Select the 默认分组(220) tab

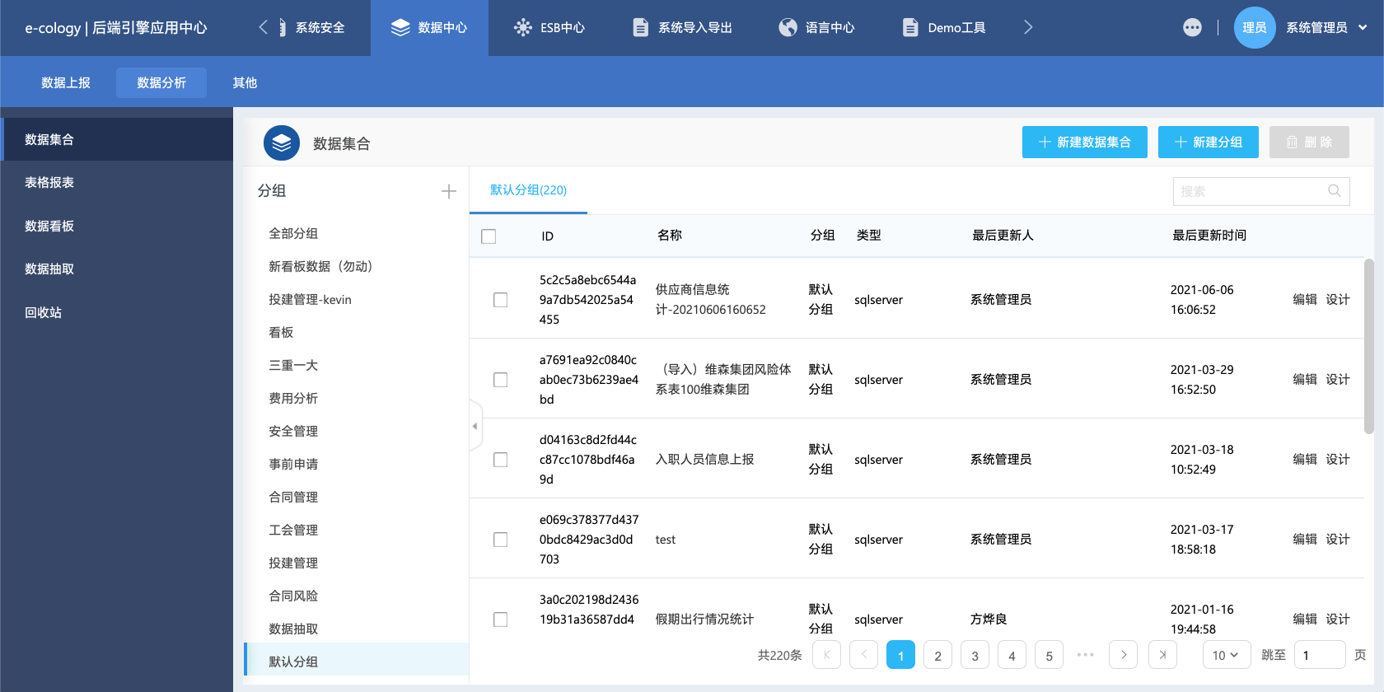click(528, 190)
